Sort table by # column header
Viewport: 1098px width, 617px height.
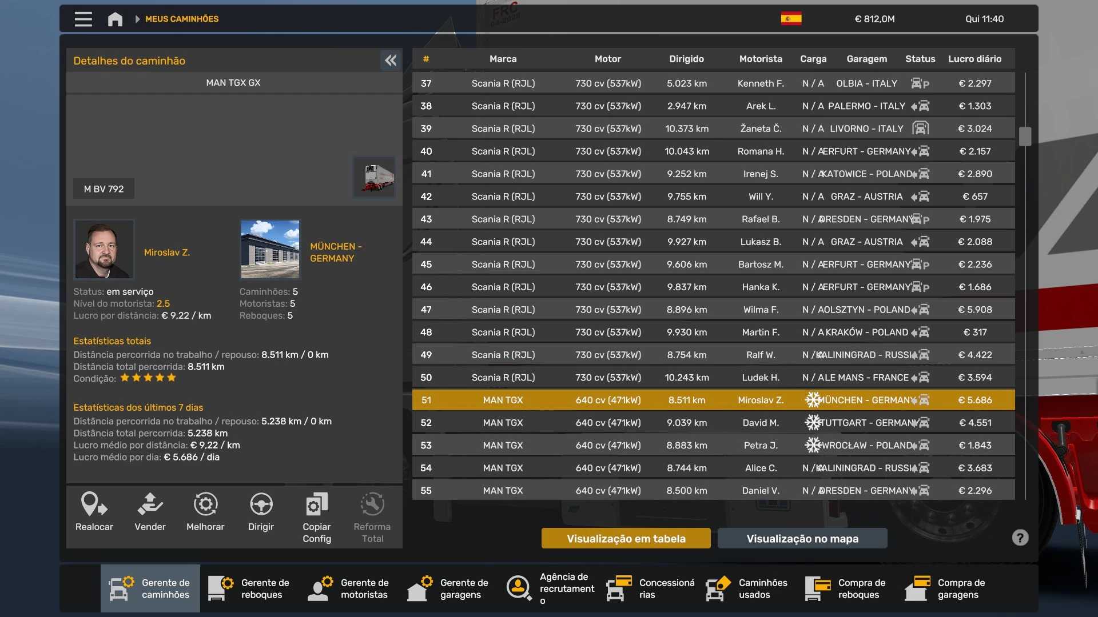(x=426, y=59)
